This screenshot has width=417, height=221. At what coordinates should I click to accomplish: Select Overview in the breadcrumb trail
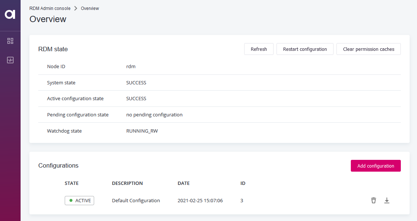tap(89, 8)
